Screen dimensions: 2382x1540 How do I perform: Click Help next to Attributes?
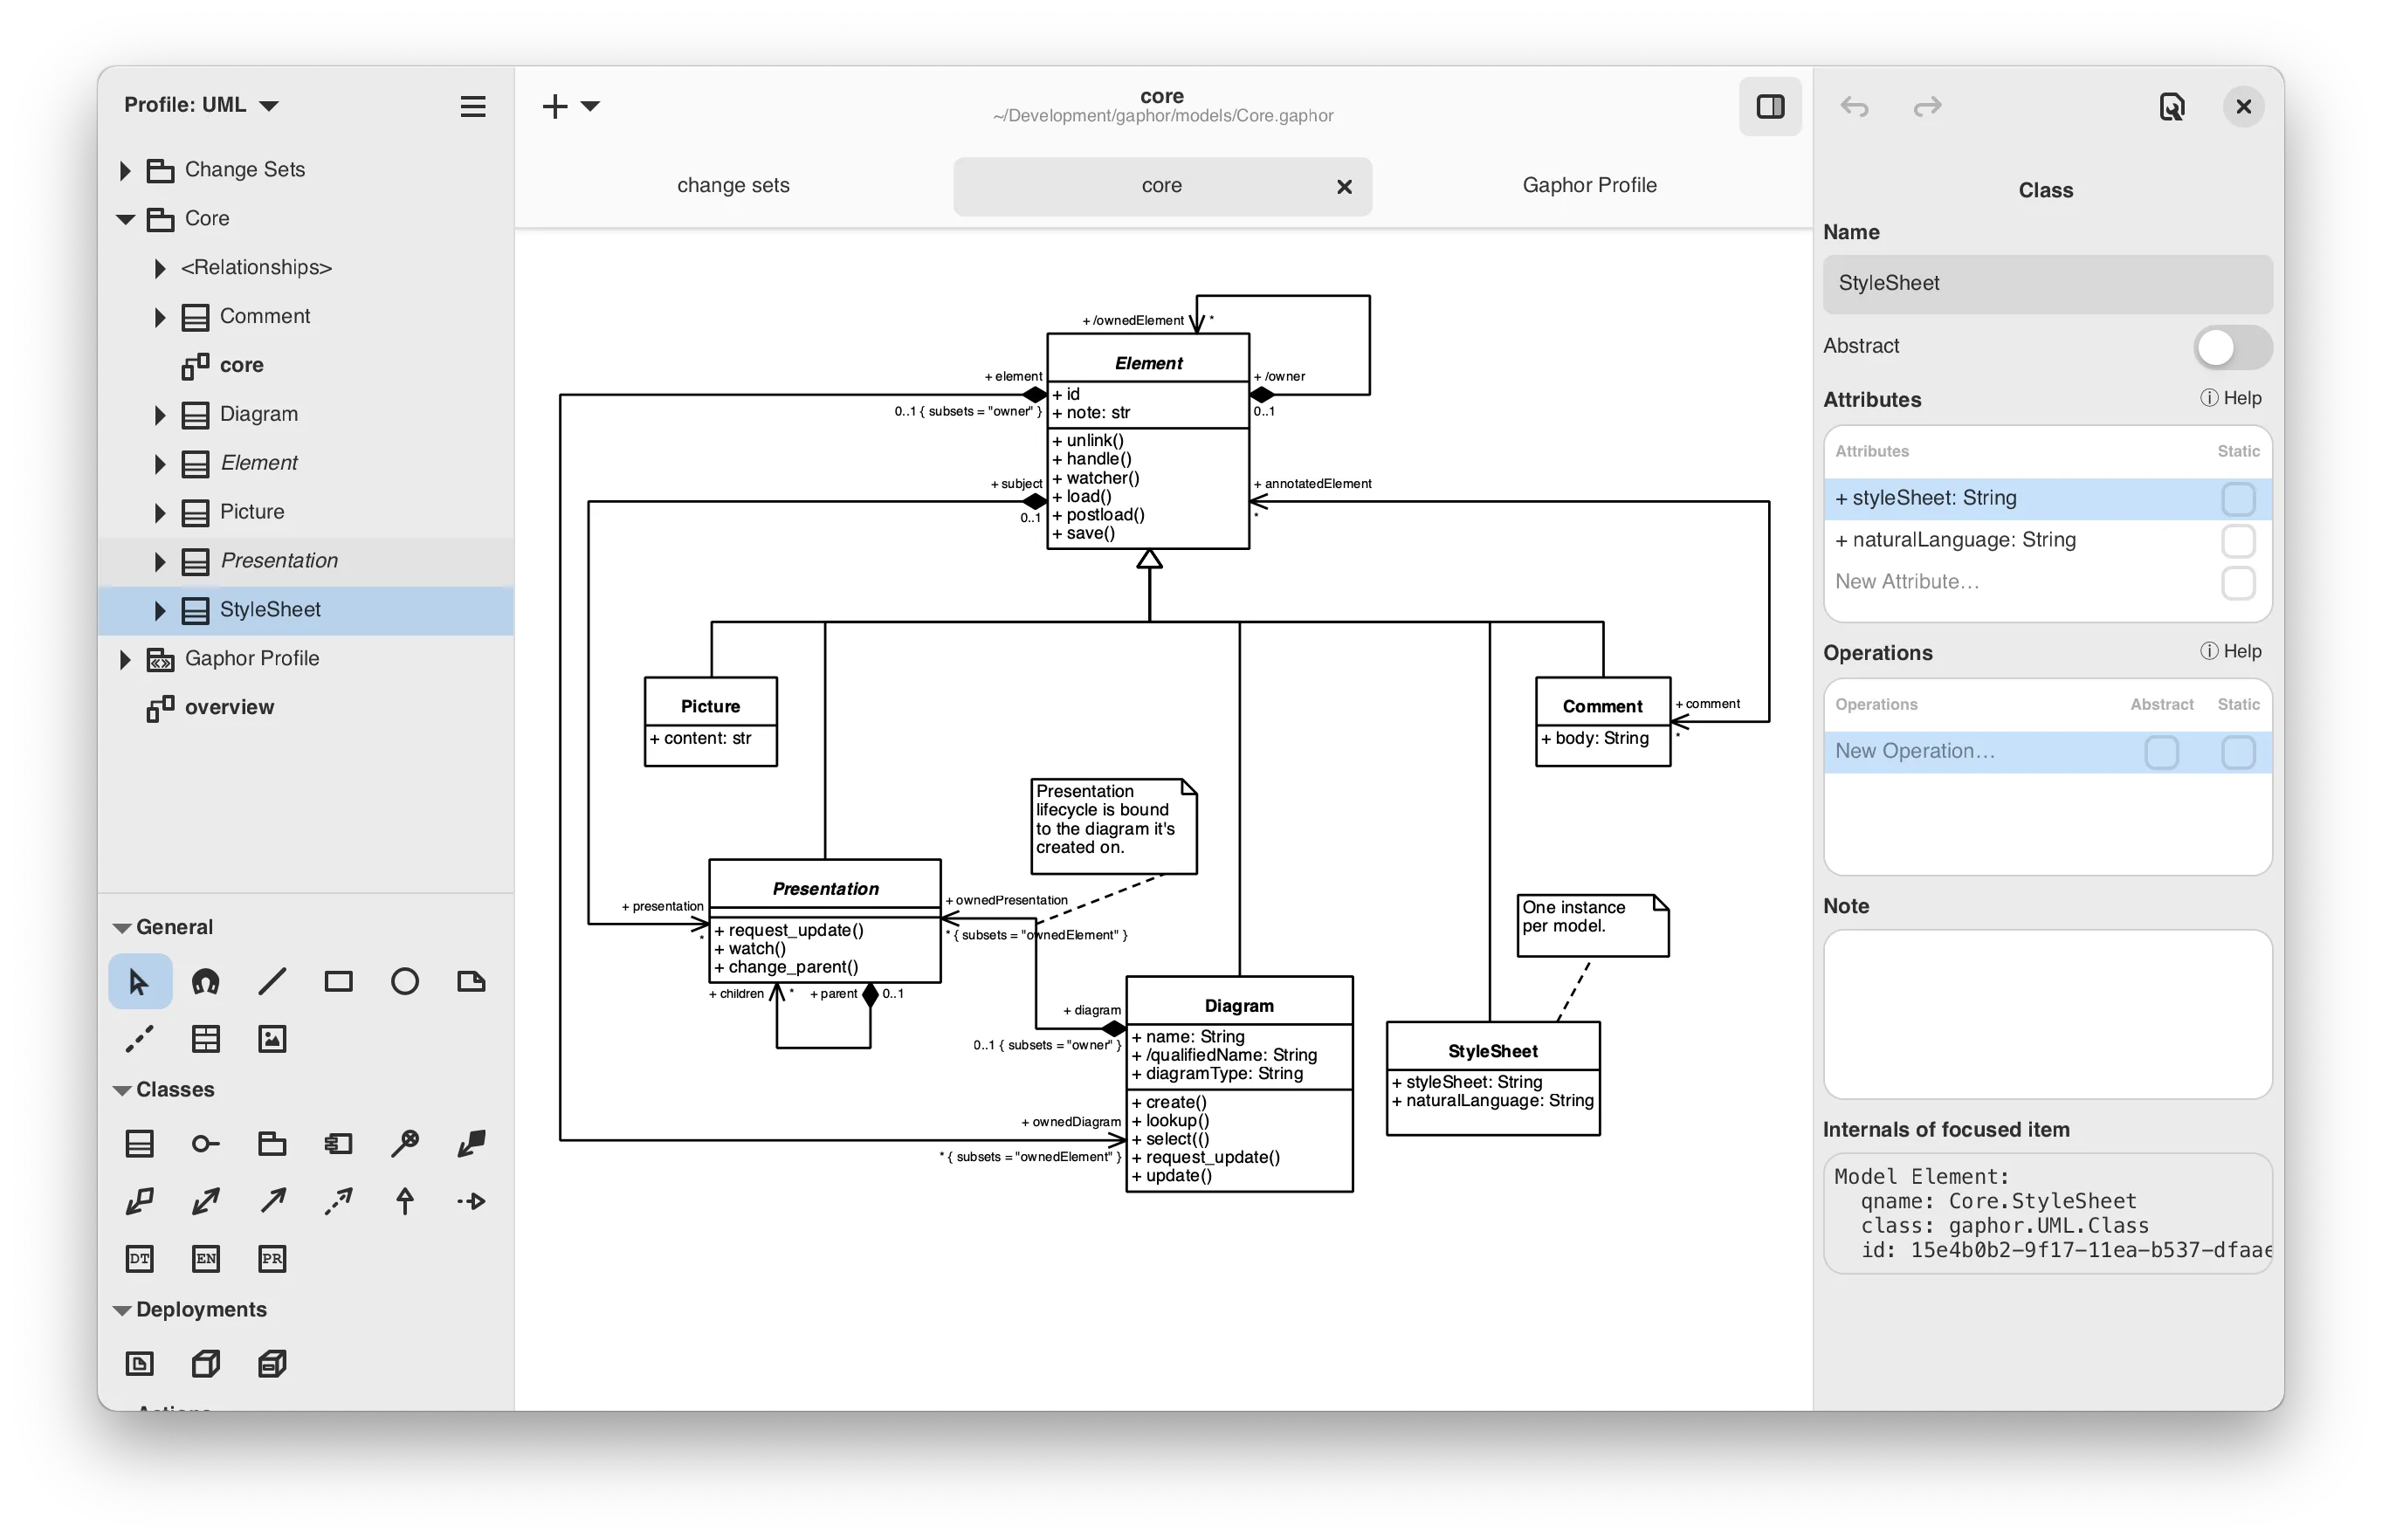[2229, 397]
